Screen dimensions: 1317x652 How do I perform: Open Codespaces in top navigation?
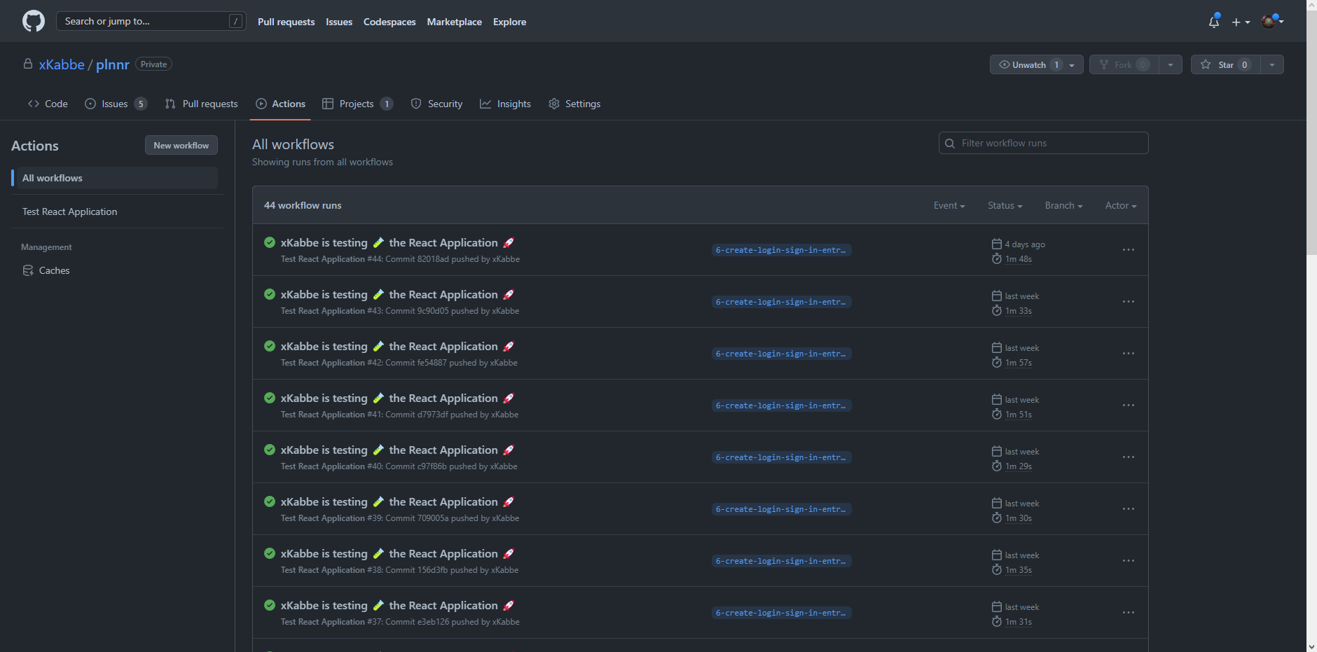(389, 22)
